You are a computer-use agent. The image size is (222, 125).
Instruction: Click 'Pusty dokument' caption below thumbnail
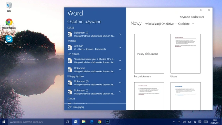(142, 76)
